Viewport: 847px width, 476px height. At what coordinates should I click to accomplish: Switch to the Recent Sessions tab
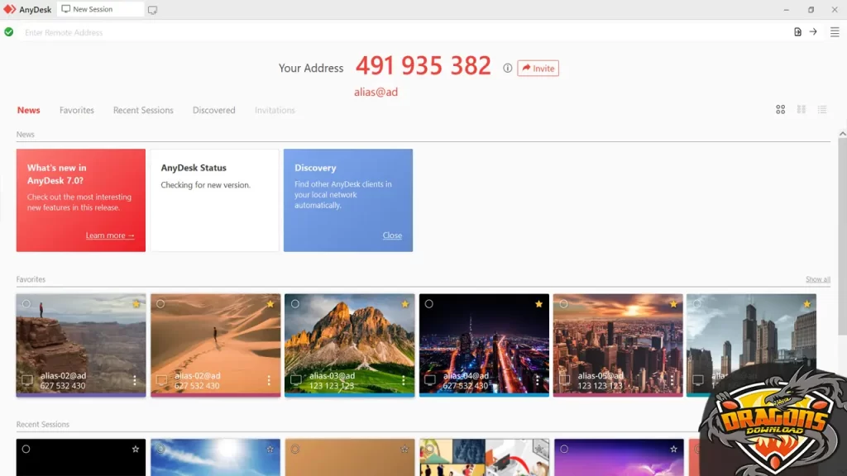(x=142, y=110)
